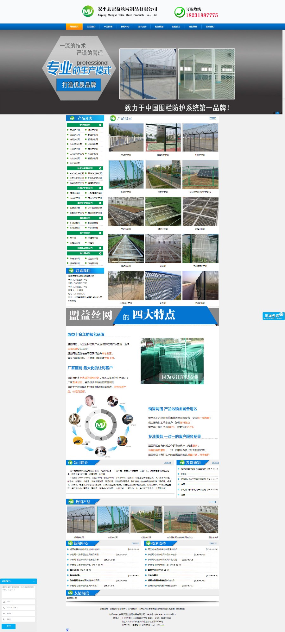285x632 pixels.
Task: Open the 公路护栏网 product thumbnail in 产品展示
Action: click(163, 175)
